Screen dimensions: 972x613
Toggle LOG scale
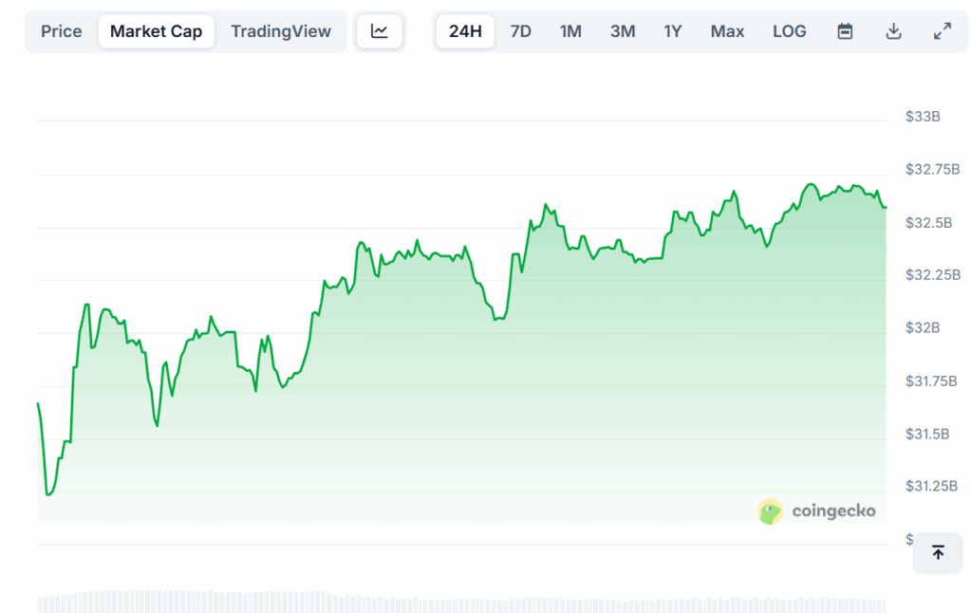[789, 31]
